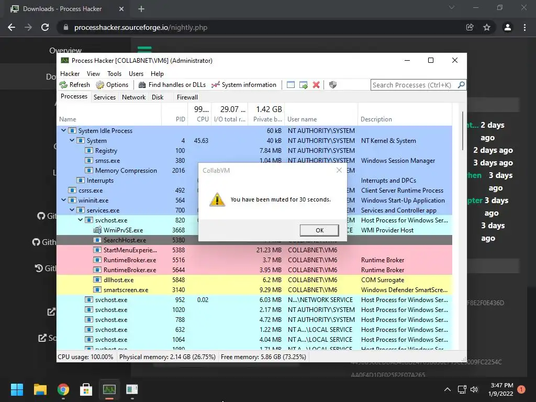Select RuntimeBroker.exe PID 5644
The image size is (536, 402).
pyautogui.click(x=254, y=270)
